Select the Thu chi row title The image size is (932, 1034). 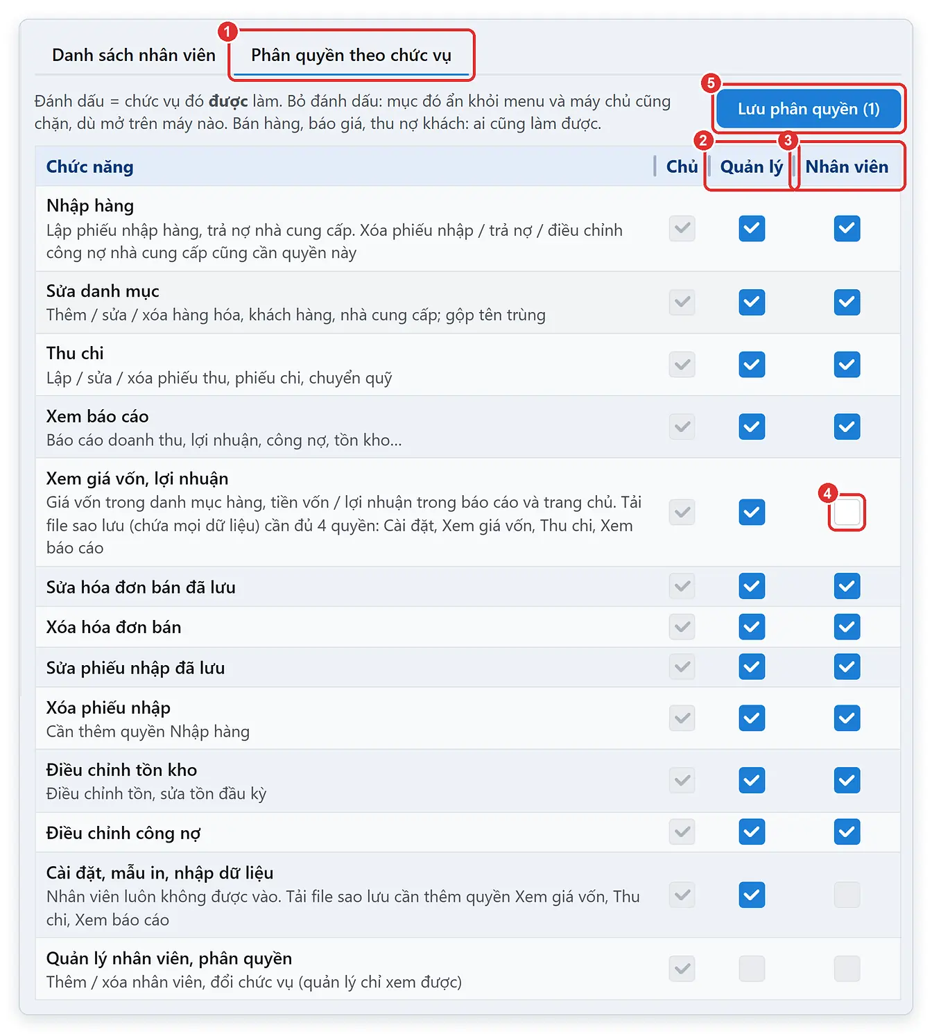(75, 353)
